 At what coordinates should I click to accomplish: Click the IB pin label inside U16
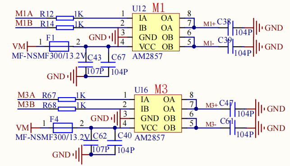tap(145, 109)
